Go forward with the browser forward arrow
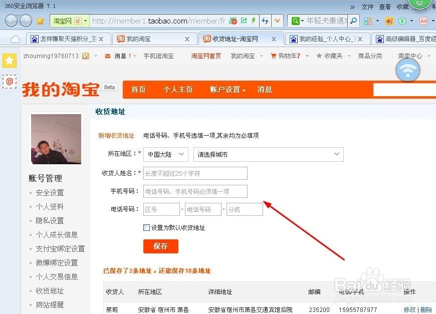The width and height of the screenshot is (436, 314). click(26, 21)
